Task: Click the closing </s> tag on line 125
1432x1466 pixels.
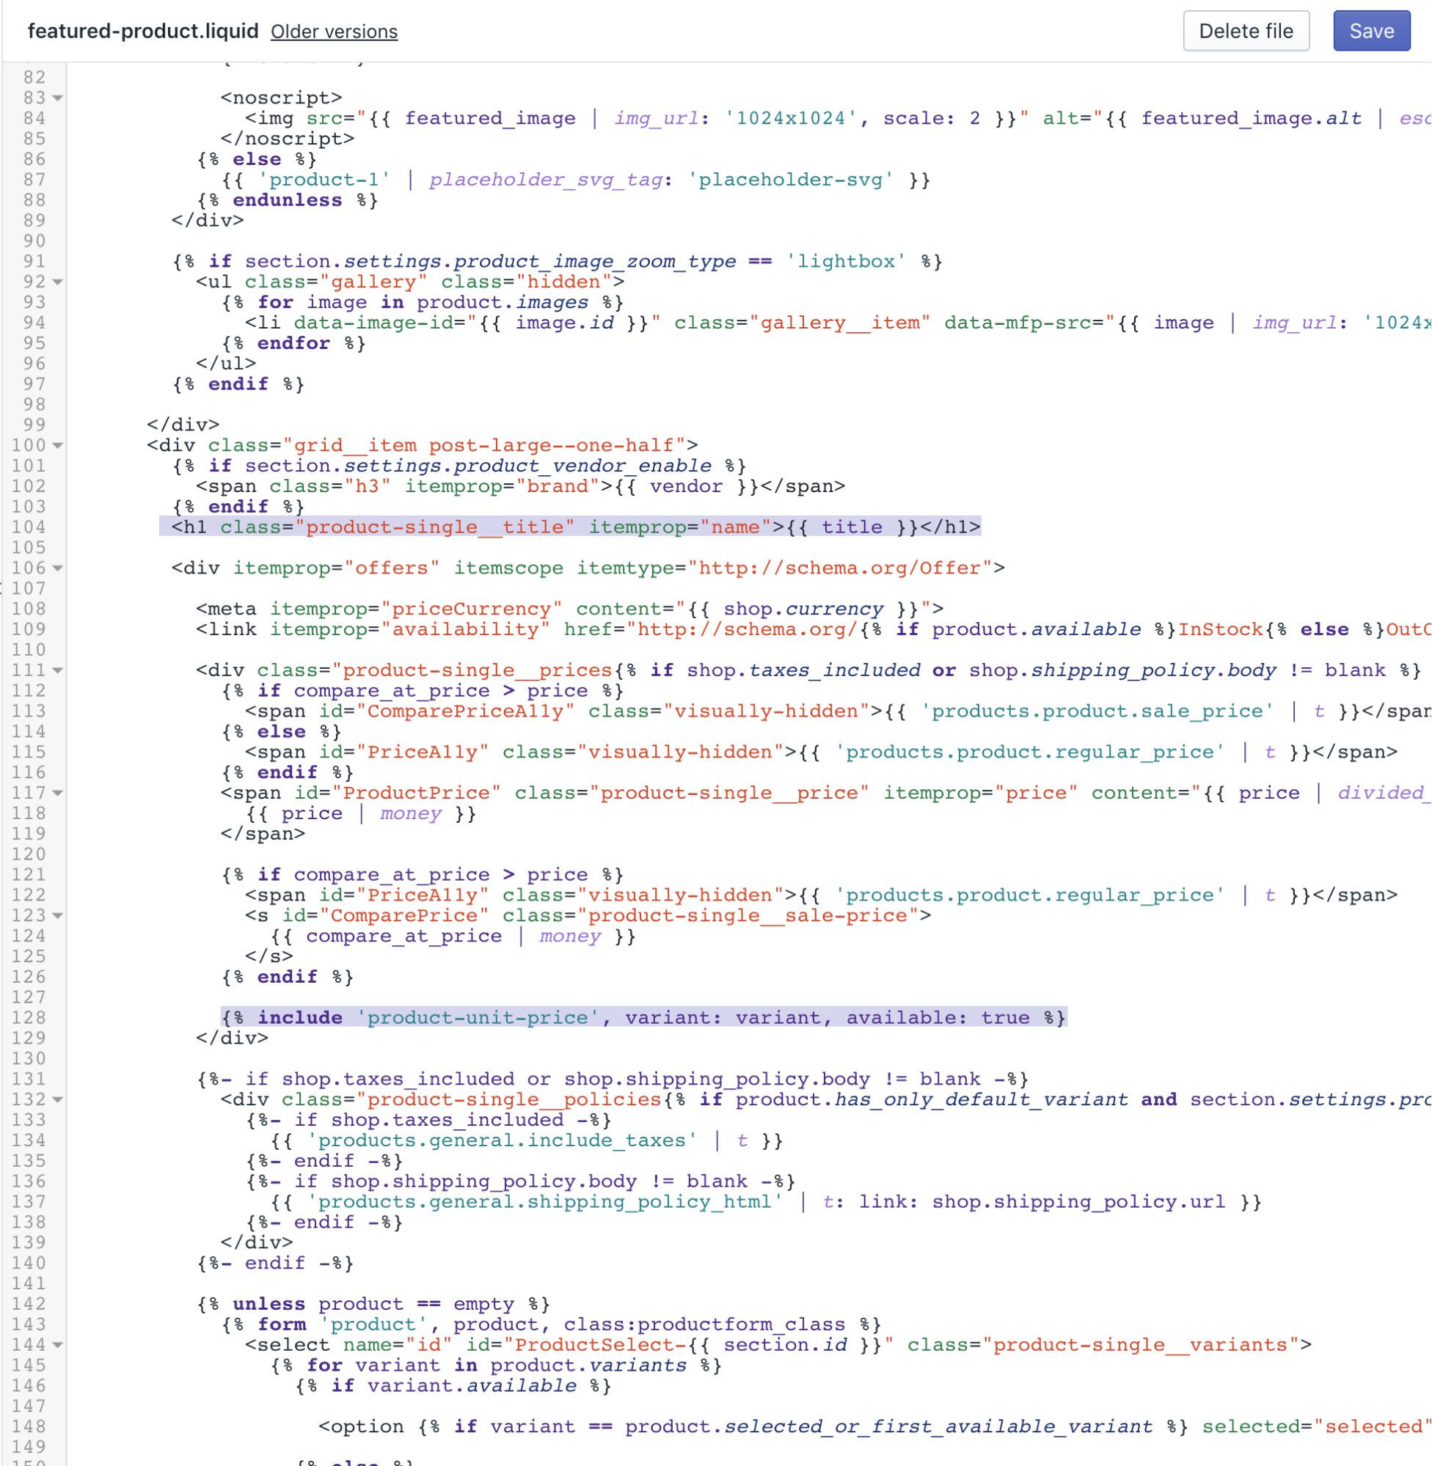Action: tap(269, 956)
